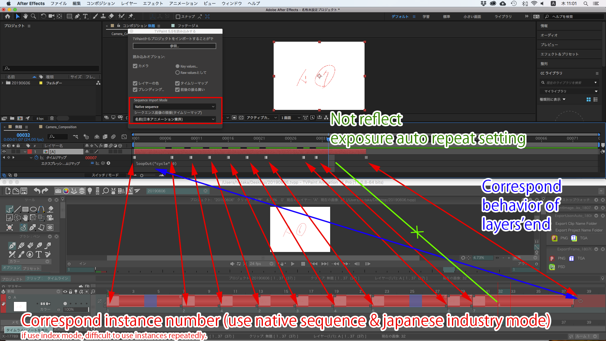Image resolution: width=606 pixels, height=341 pixels.
Task: Select the ライブラリ workspace
Action: pyautogui.click(x=503, y=16)
